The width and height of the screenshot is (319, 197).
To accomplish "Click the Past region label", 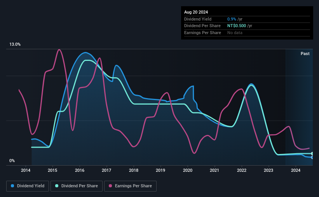I will (305, 54).
